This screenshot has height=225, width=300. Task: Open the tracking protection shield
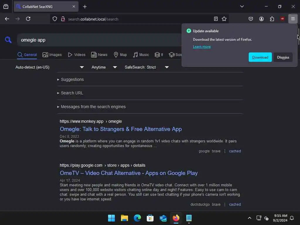coord(55,19)
